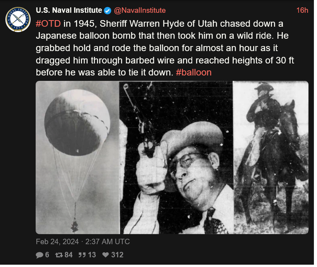Click the reply count 6

[47, 255]
